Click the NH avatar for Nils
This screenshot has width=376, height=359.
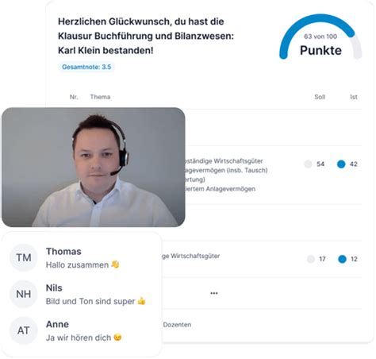pos(24,294)
